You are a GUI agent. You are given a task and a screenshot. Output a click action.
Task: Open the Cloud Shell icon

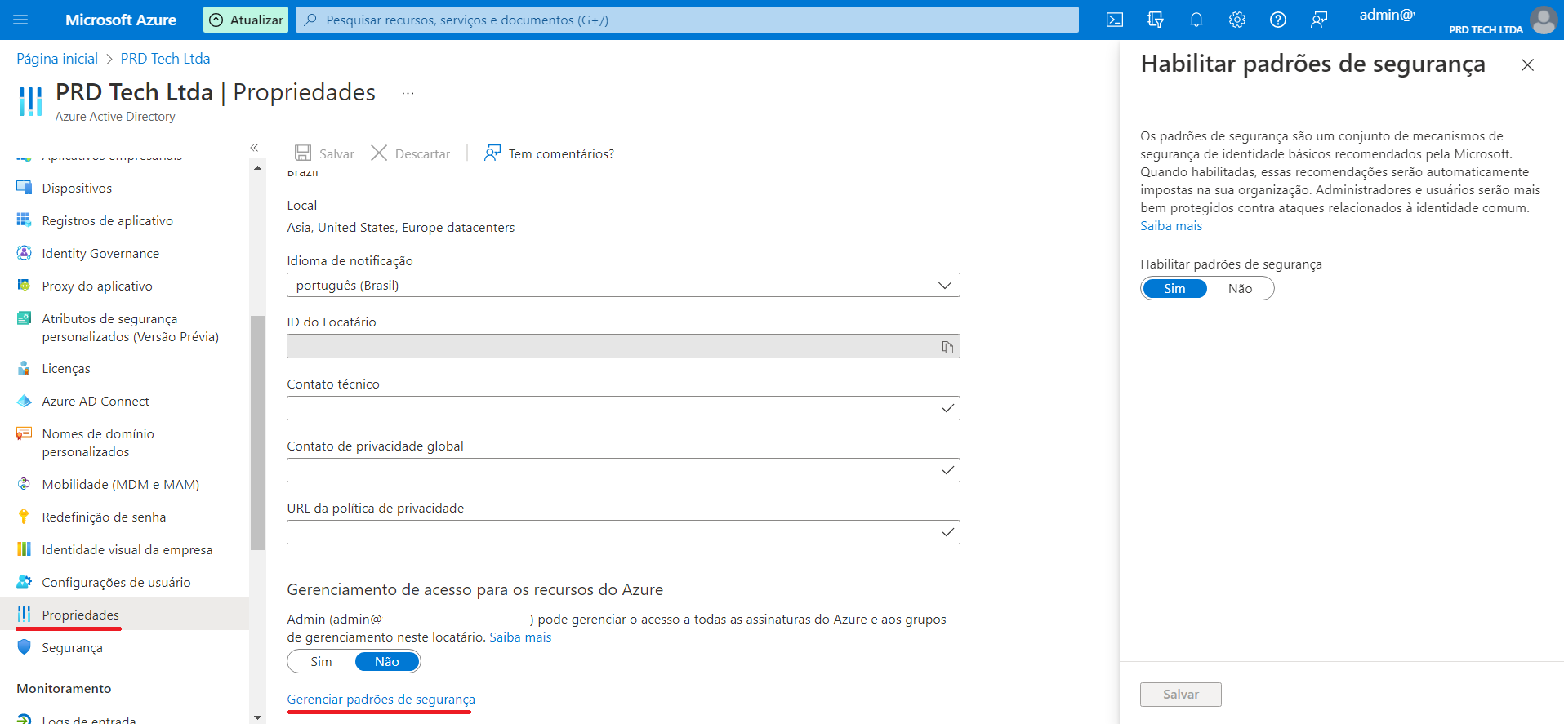(1115, 20)
